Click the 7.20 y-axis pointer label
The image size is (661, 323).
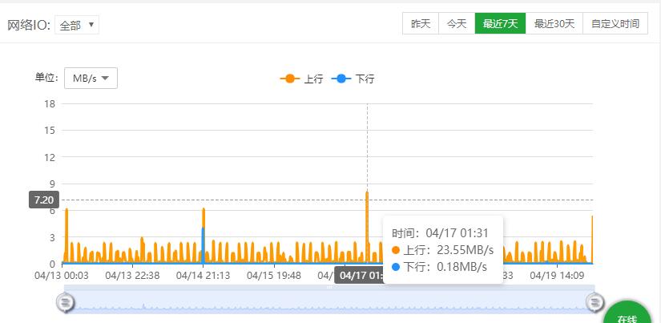click(44, 200)
